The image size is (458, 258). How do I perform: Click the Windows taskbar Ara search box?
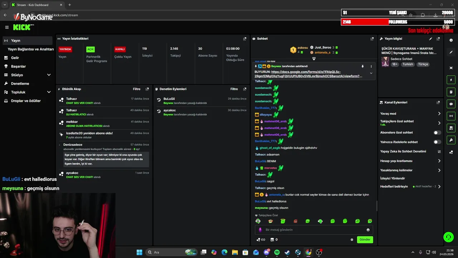pos(171,252)
